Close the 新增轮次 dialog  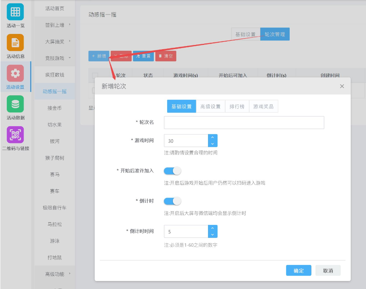click(342, 86)
